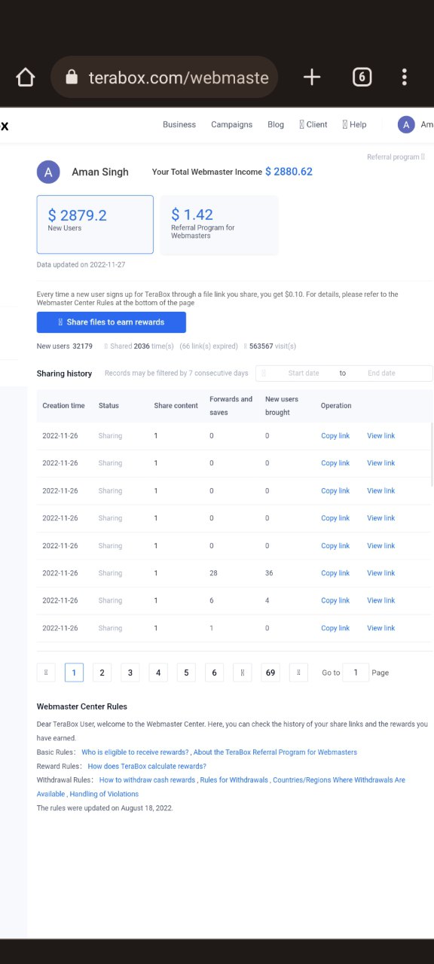This screenshot has height=964, width=434.
Task: Open the Start date picker field
Action: (x=304, y=373)
